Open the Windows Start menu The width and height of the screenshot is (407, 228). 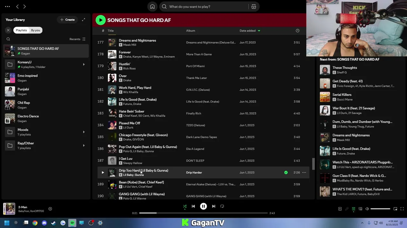coord(7,223)
